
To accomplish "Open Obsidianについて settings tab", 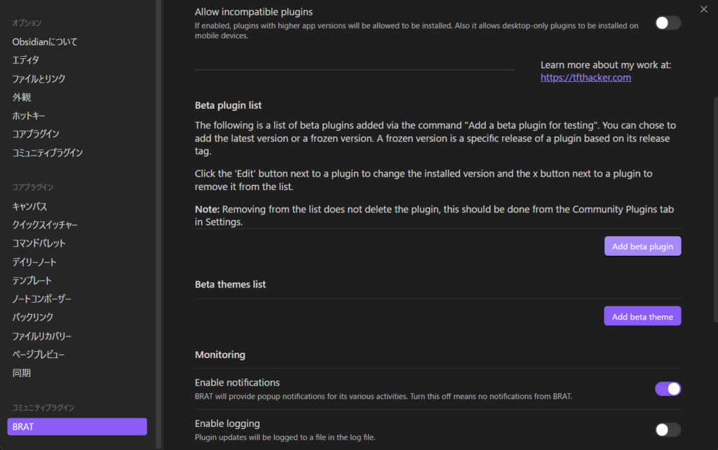I will (x=45, y=42).
